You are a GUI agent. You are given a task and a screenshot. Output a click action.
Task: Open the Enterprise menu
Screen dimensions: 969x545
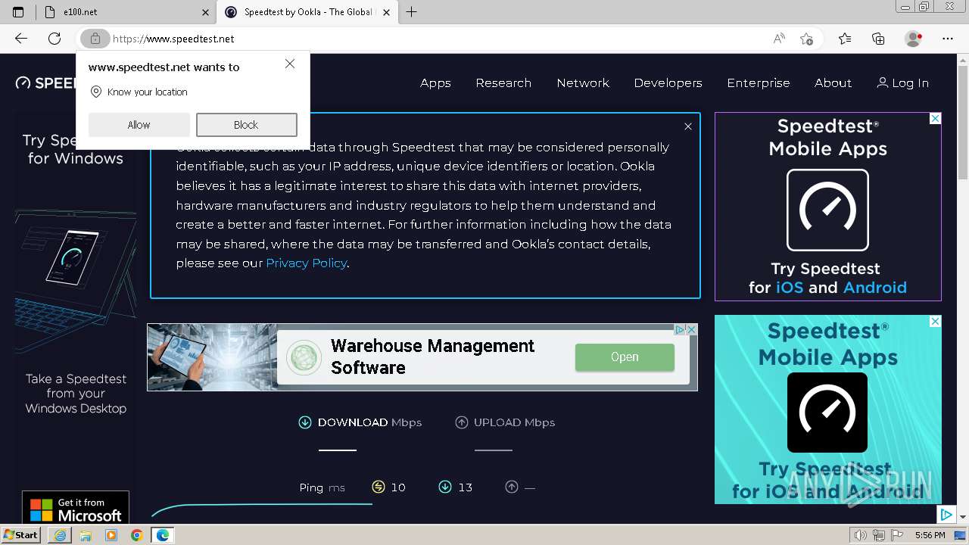[x=758, y=83]
